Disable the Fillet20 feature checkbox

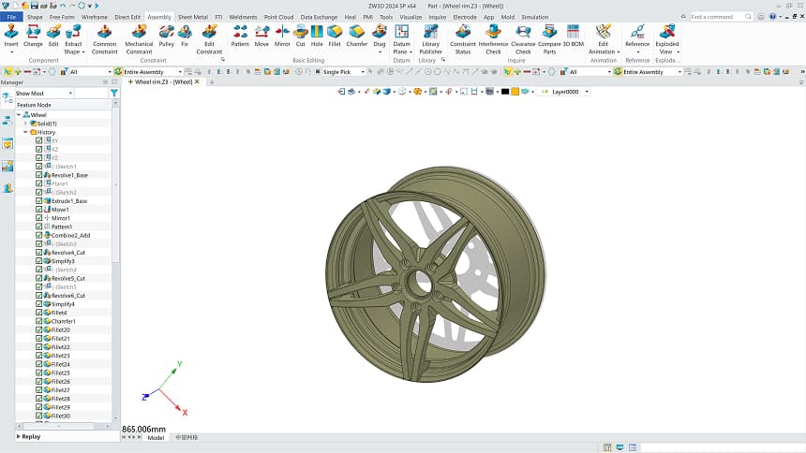click(39, 330)
